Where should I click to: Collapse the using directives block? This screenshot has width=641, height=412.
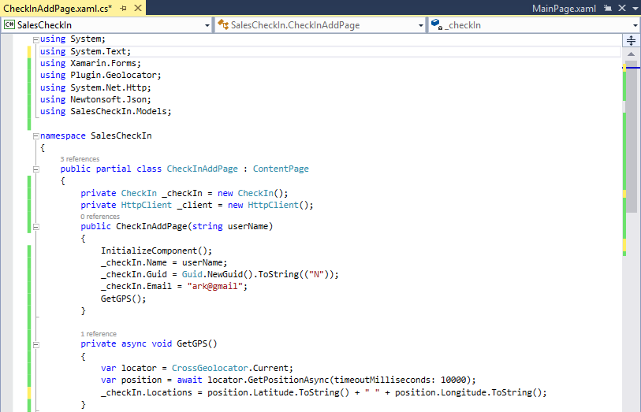click(x=36, y=40)
